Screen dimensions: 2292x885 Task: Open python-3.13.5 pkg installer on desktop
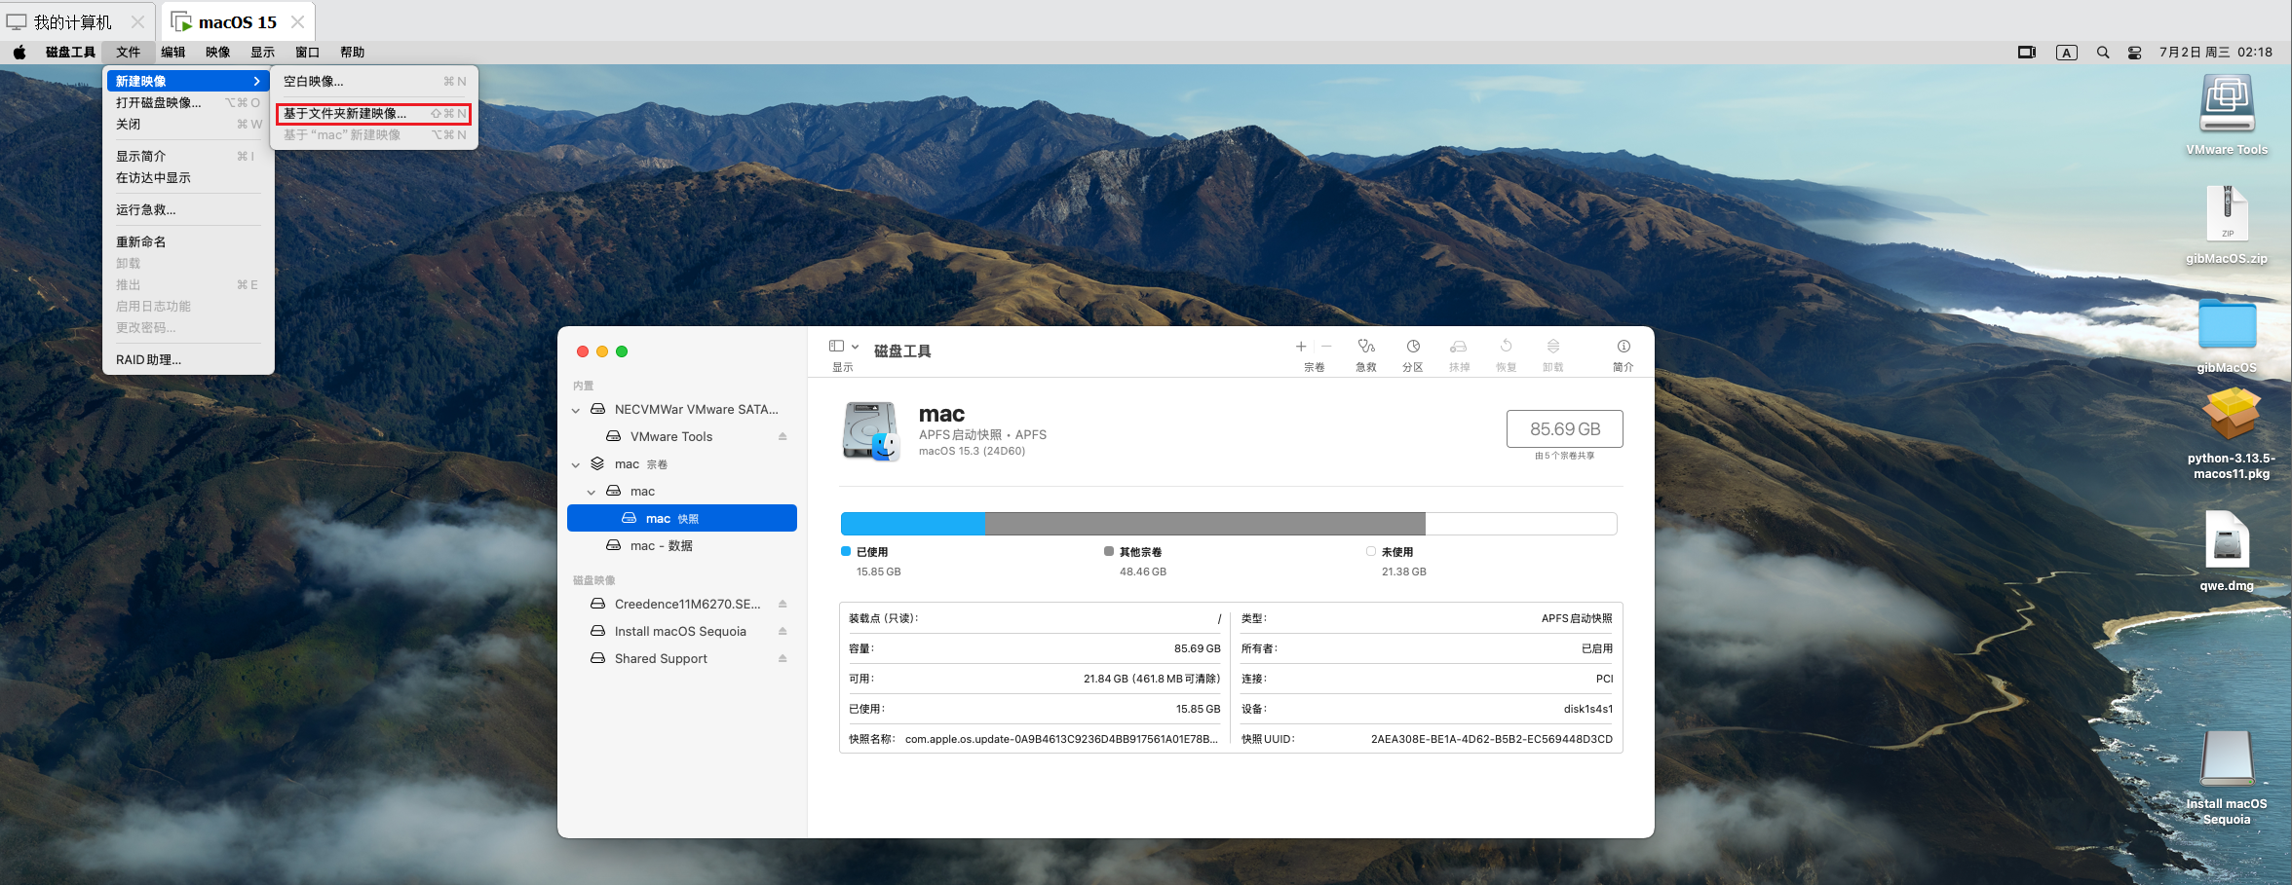pyautogui.click(x=2232, y=433)
